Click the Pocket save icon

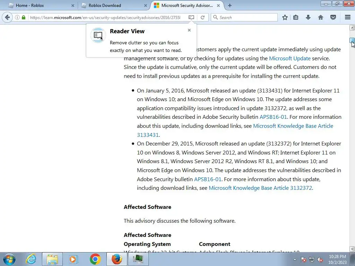tap(333, 17)
